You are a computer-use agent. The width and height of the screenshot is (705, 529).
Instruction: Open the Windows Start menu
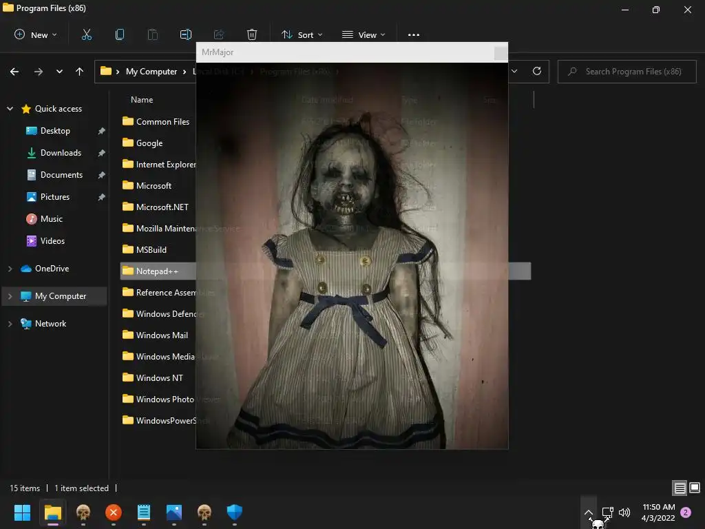pos(22,512)
